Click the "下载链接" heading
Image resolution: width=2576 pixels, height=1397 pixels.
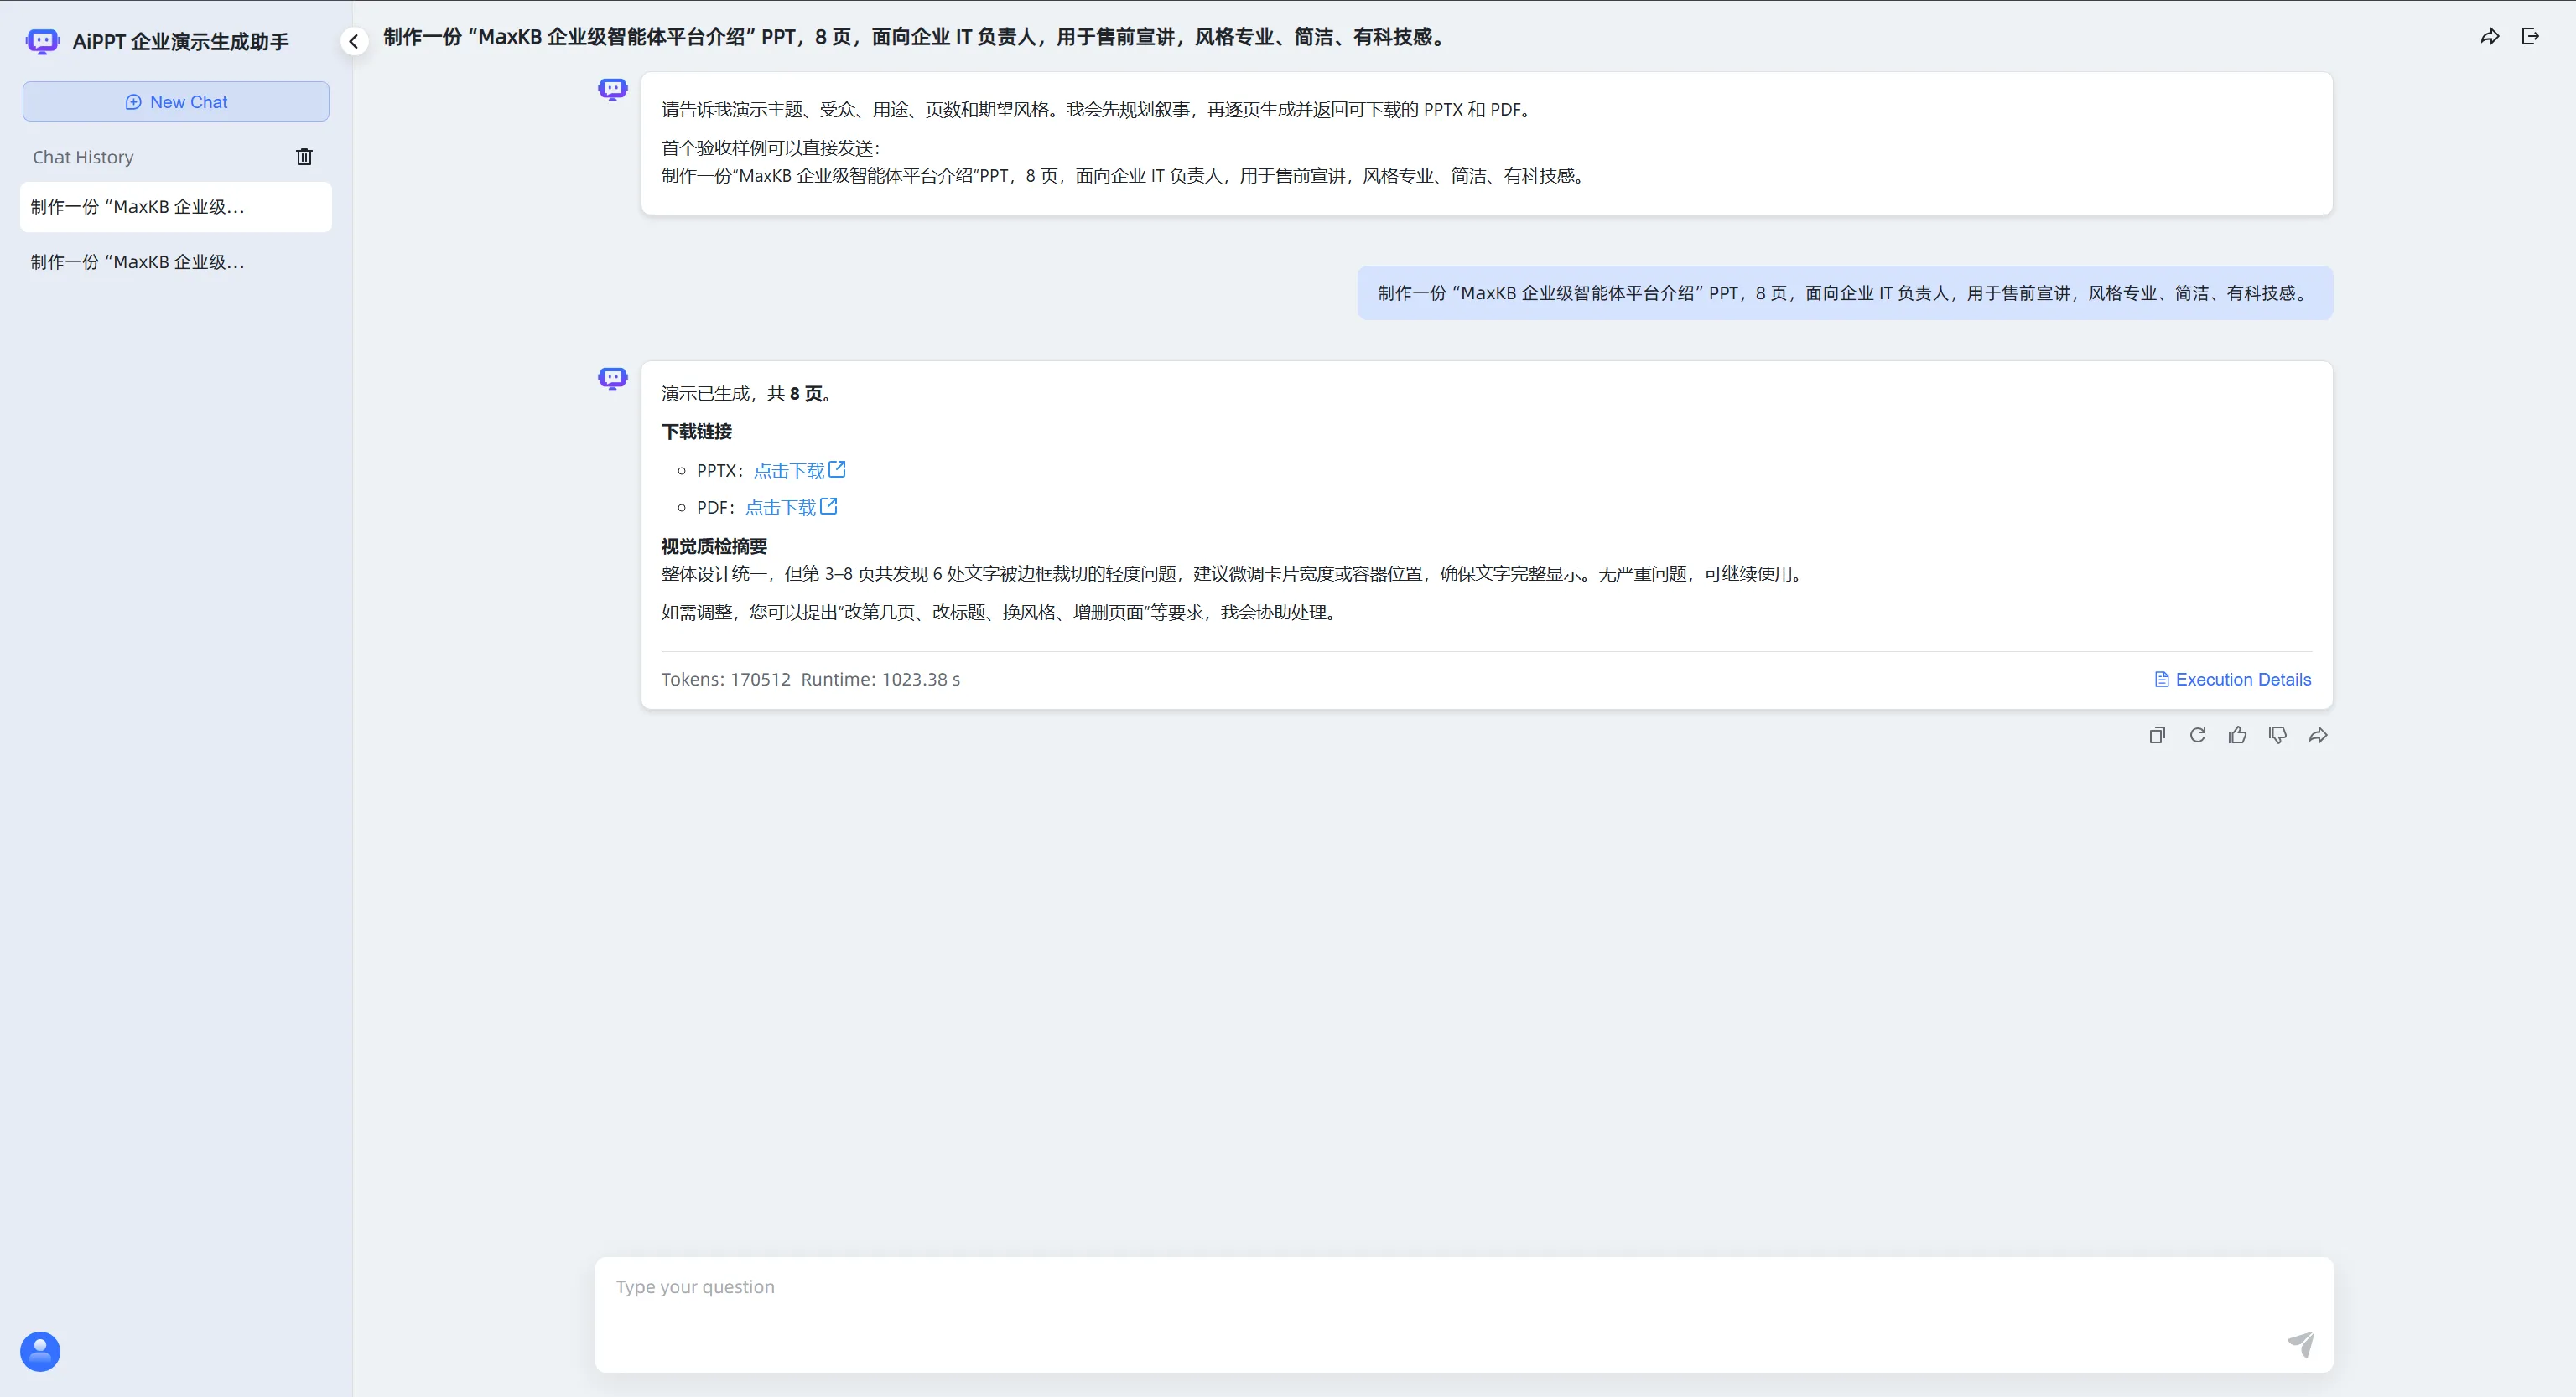tap(697, 432)
